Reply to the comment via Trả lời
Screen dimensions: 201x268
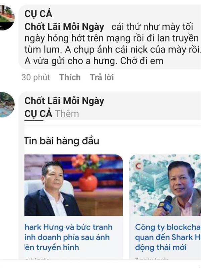[102, 77]
